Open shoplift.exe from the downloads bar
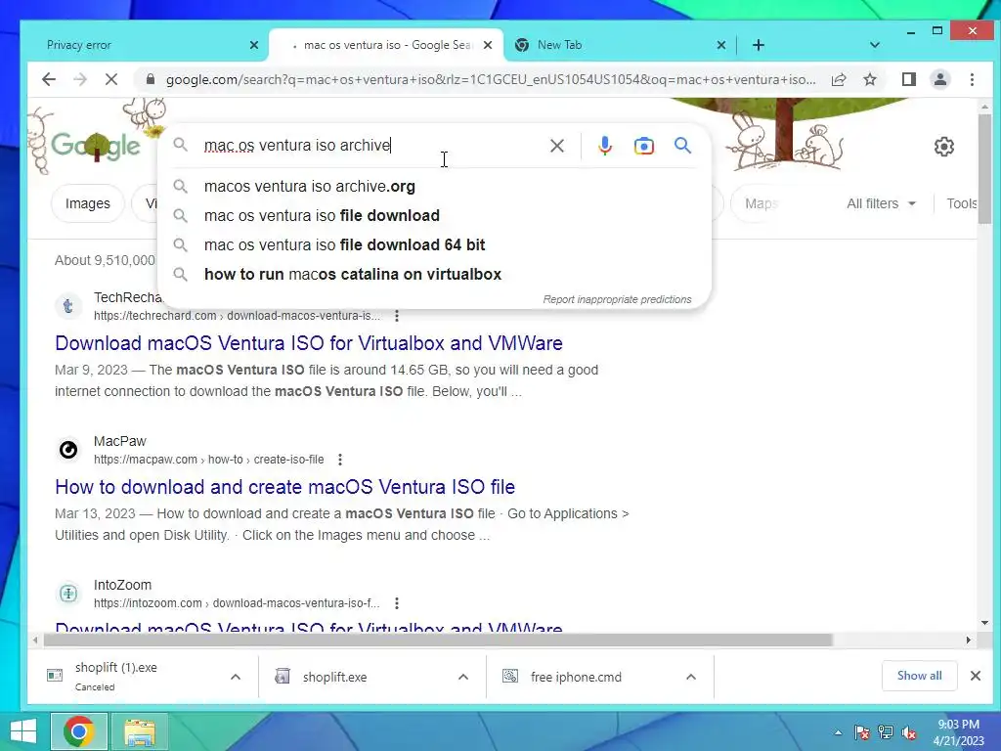The image size is (1001, 751). [x=334, y=677]
